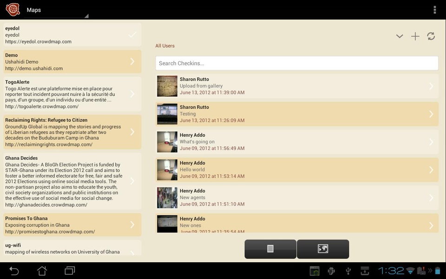Image resolution: width=446 pixels, height=279 pixels.
Task: Open TogoAlerte deployment arrow
Action: 132,94
